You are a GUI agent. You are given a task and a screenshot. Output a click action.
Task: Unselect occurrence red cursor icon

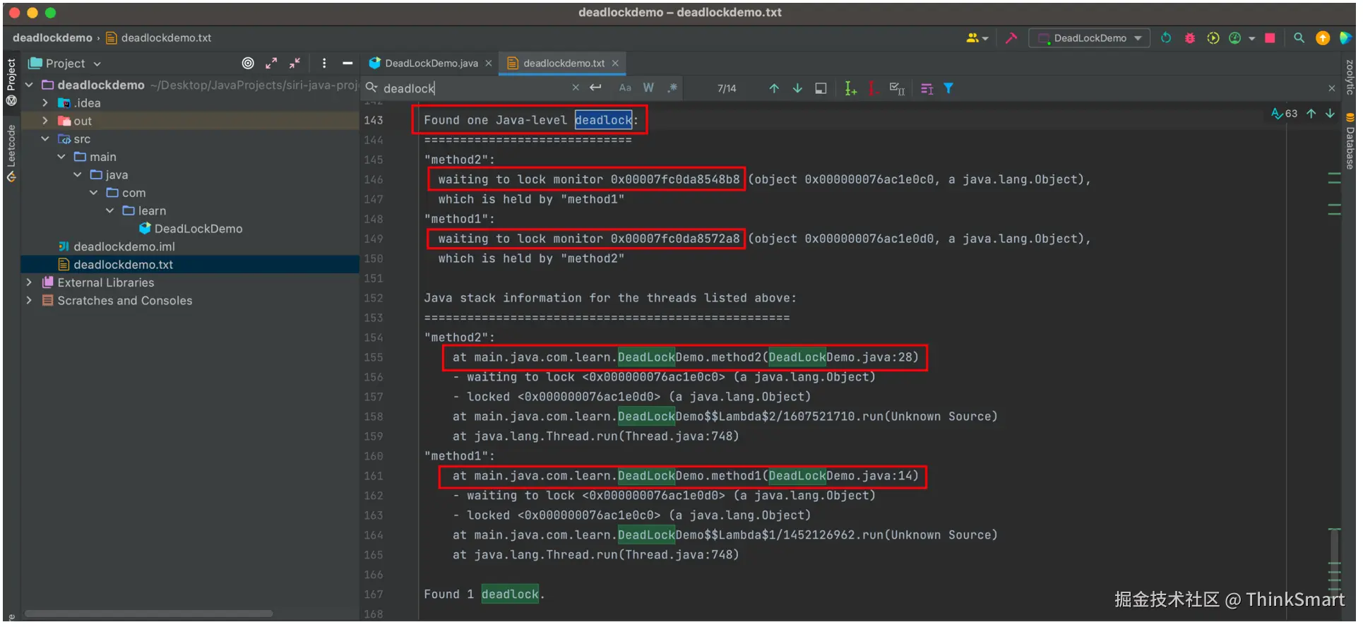874,88
